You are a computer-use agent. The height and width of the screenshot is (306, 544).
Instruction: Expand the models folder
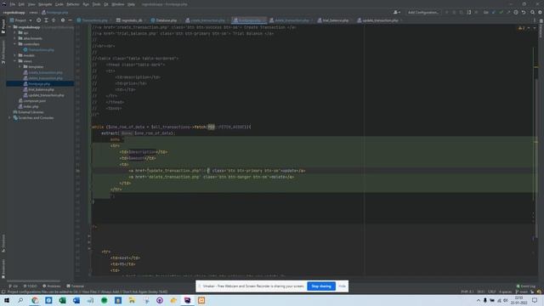pyautogui.click(x=15, y=55)
